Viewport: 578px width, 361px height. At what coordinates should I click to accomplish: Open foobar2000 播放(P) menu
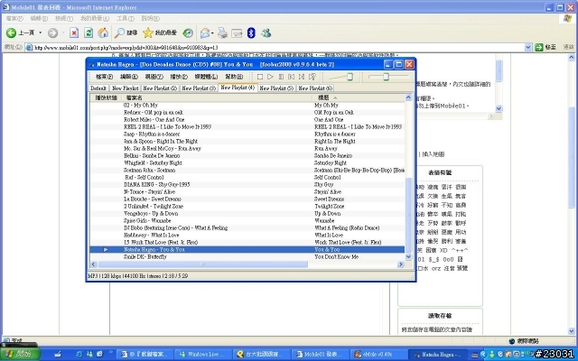point(179,77)
